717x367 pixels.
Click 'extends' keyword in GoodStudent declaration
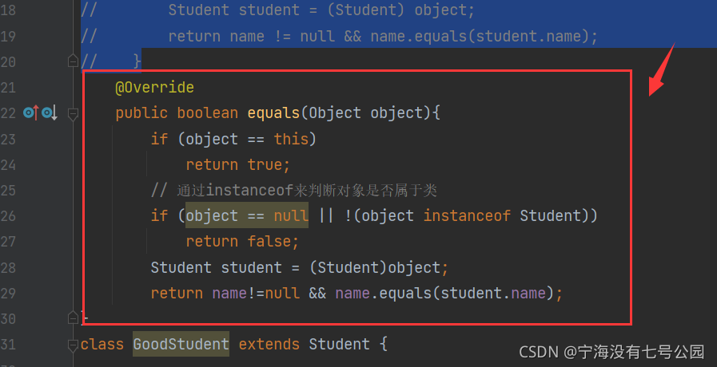coord(269,345)
